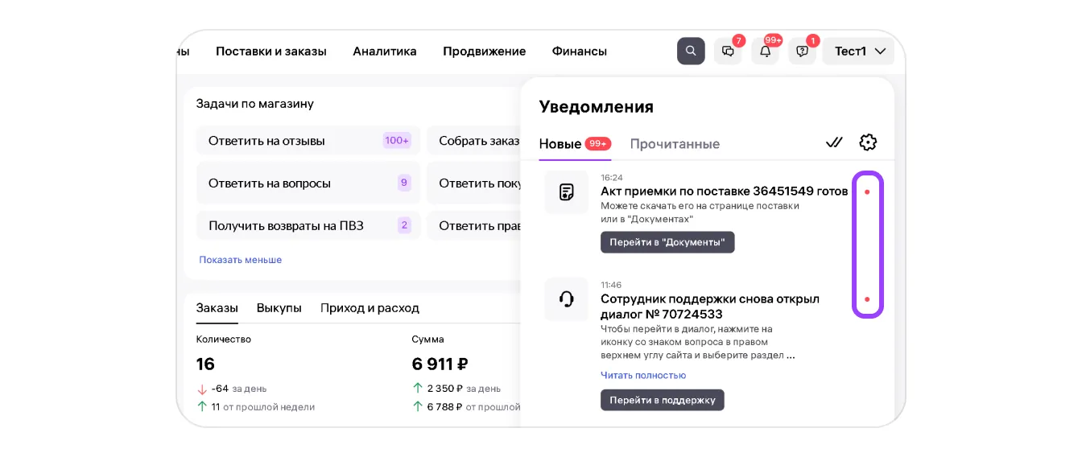Screen dimensions: 1082x457
Task: Select the Выкупы tab
Action: pos(279,308)
